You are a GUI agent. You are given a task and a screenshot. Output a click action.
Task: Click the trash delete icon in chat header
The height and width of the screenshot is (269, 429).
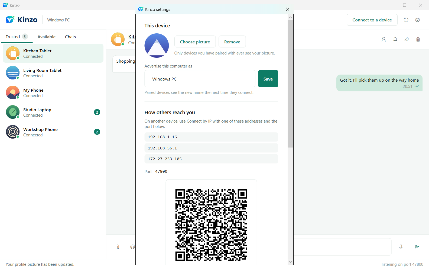(418, 39)
